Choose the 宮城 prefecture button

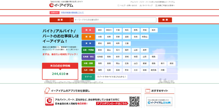[x=127, y=57]
